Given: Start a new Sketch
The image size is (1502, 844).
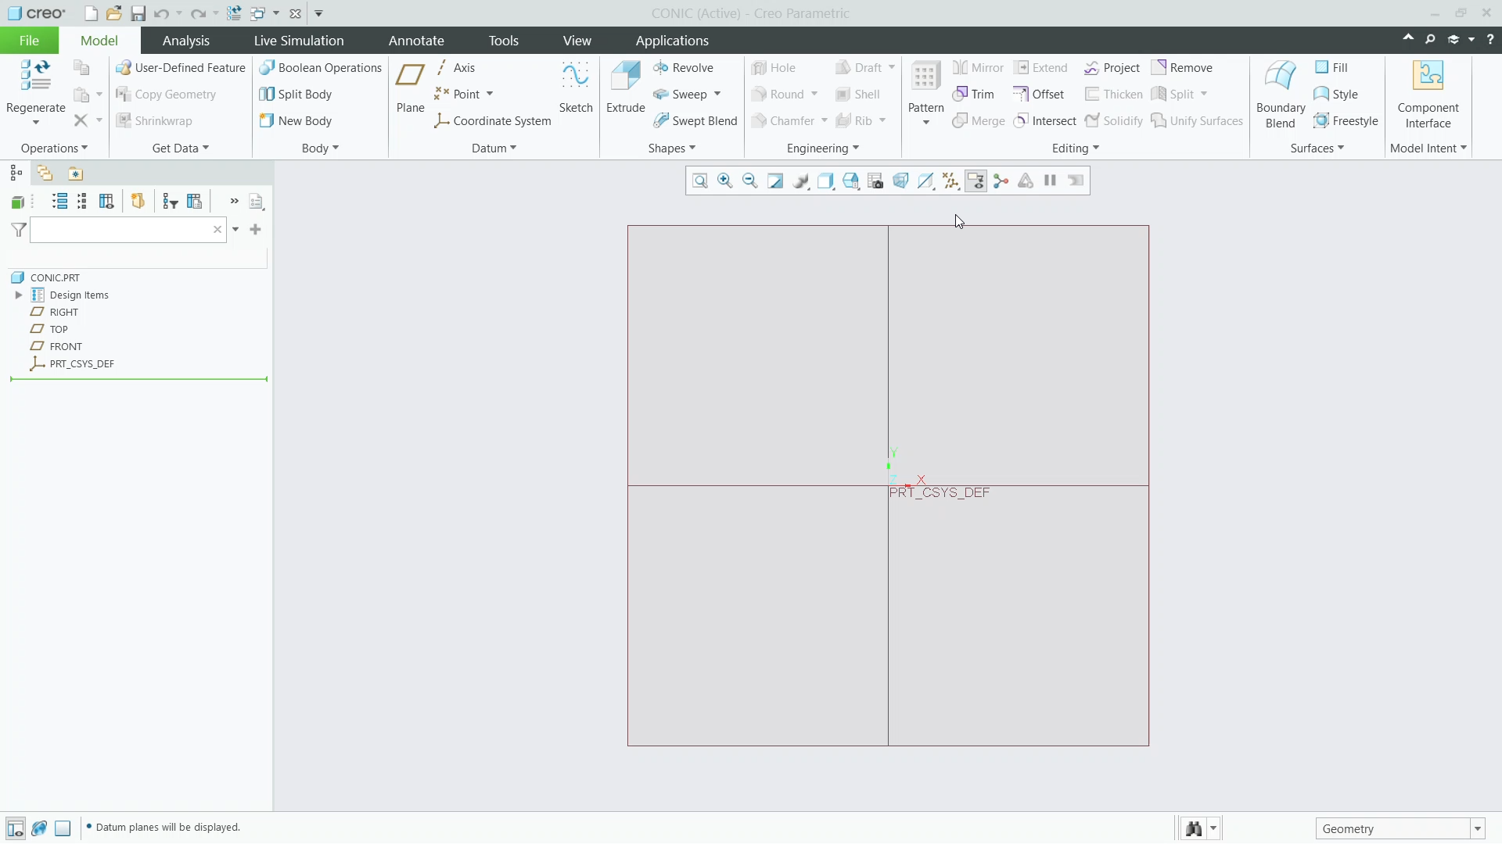Looking at the screenshot, I should point(576,87).
